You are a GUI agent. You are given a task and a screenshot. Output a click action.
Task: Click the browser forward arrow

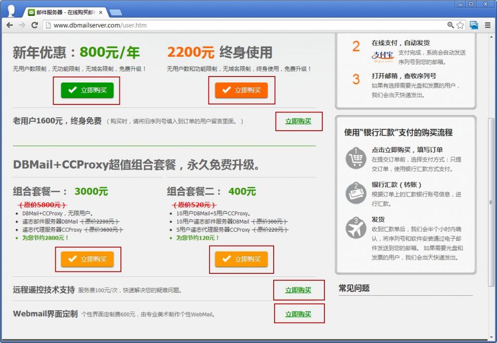coord(22,25)
